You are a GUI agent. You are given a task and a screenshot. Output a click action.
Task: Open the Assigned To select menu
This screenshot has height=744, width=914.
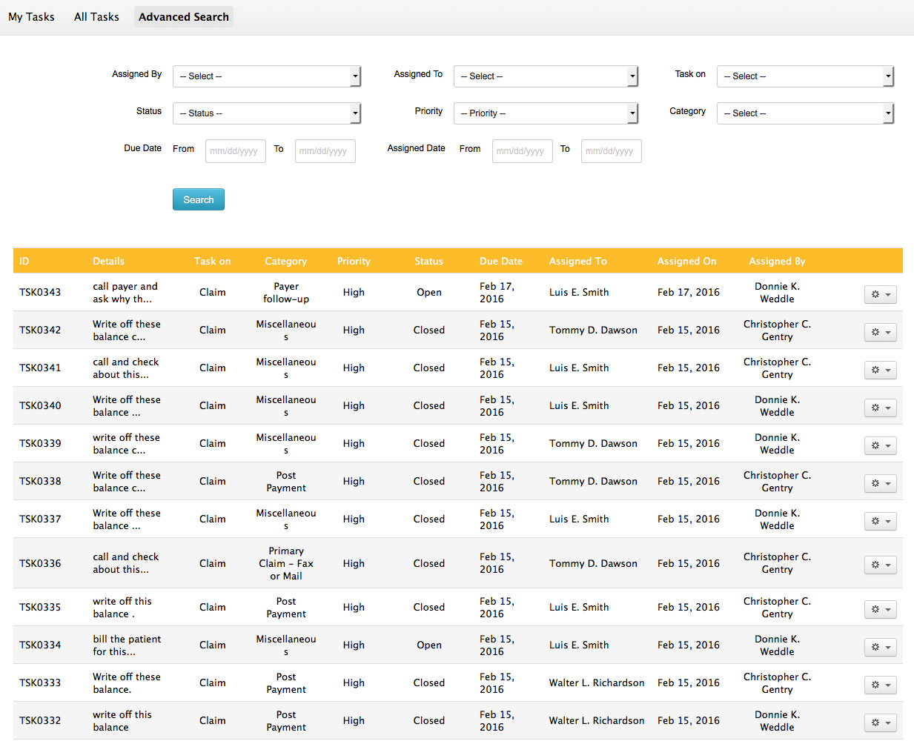(x=546, y=76)
